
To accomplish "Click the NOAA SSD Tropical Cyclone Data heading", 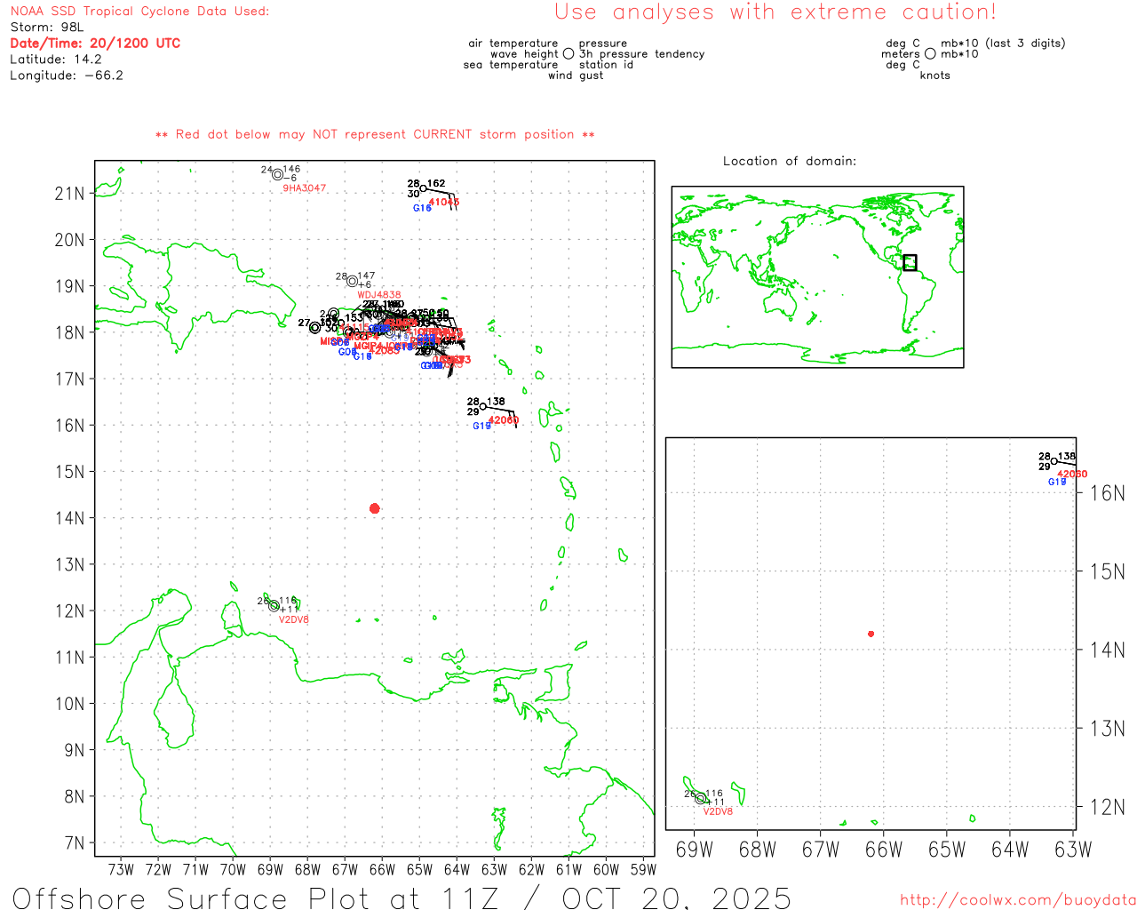I will 139,12.
